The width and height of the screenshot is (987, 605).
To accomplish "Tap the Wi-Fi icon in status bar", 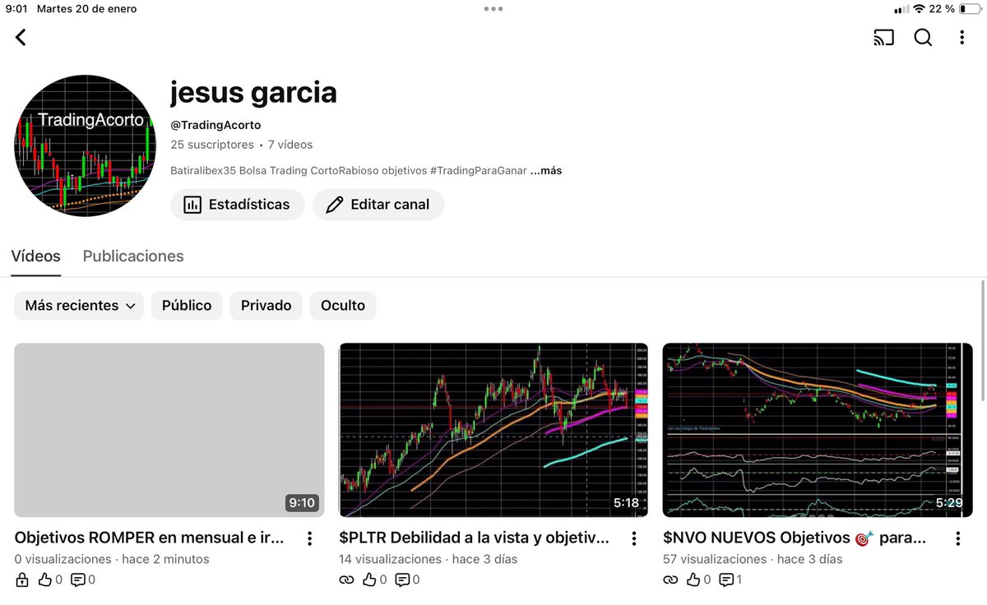I will [x=919, y=9].
